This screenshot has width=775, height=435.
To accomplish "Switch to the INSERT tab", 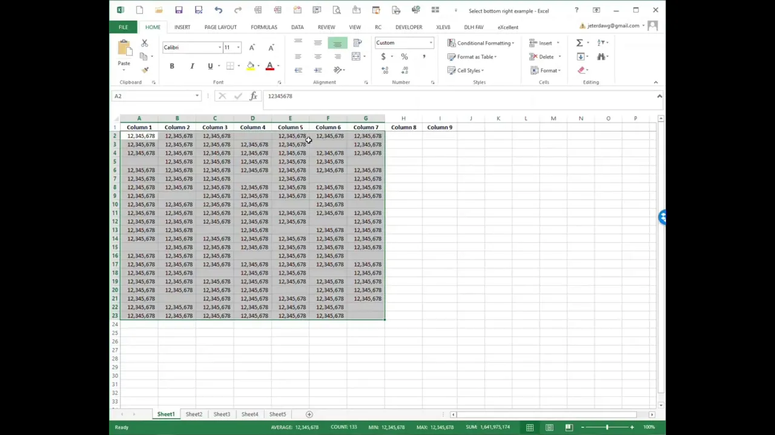I will [x=182, y=27].
